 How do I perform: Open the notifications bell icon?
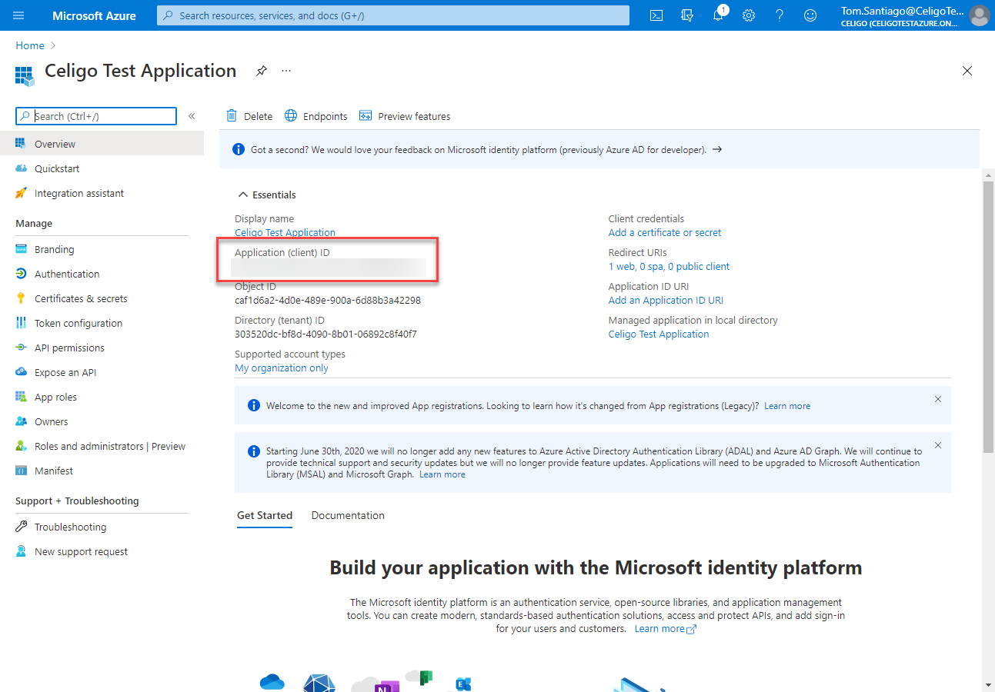(x=718, y=15)
